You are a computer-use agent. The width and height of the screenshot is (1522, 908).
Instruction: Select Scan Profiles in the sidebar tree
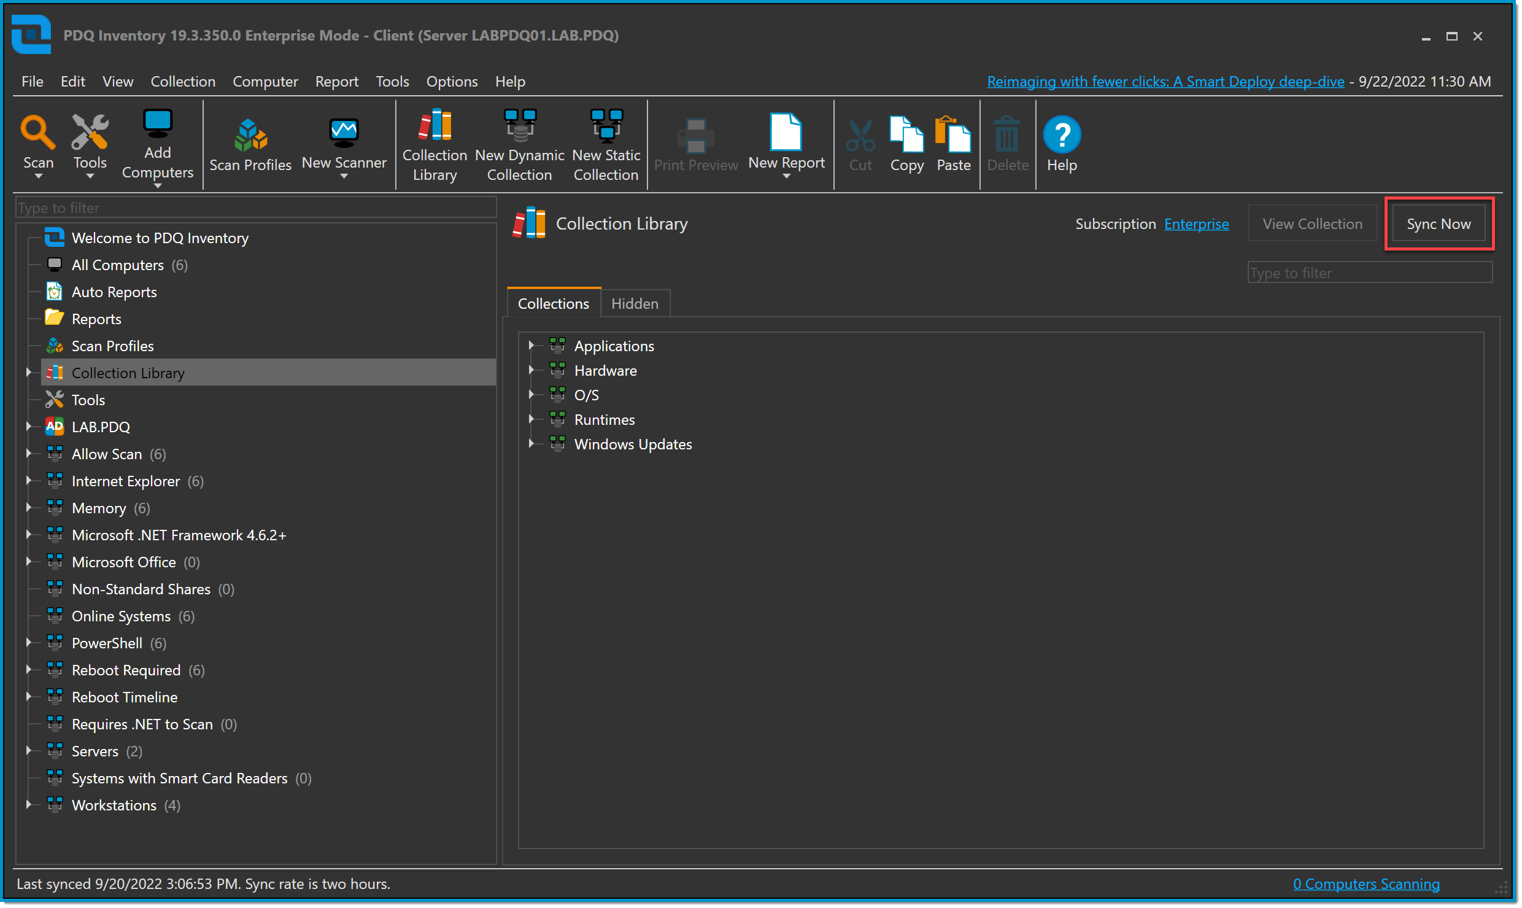pyautogui.click(x=112, y=346)
